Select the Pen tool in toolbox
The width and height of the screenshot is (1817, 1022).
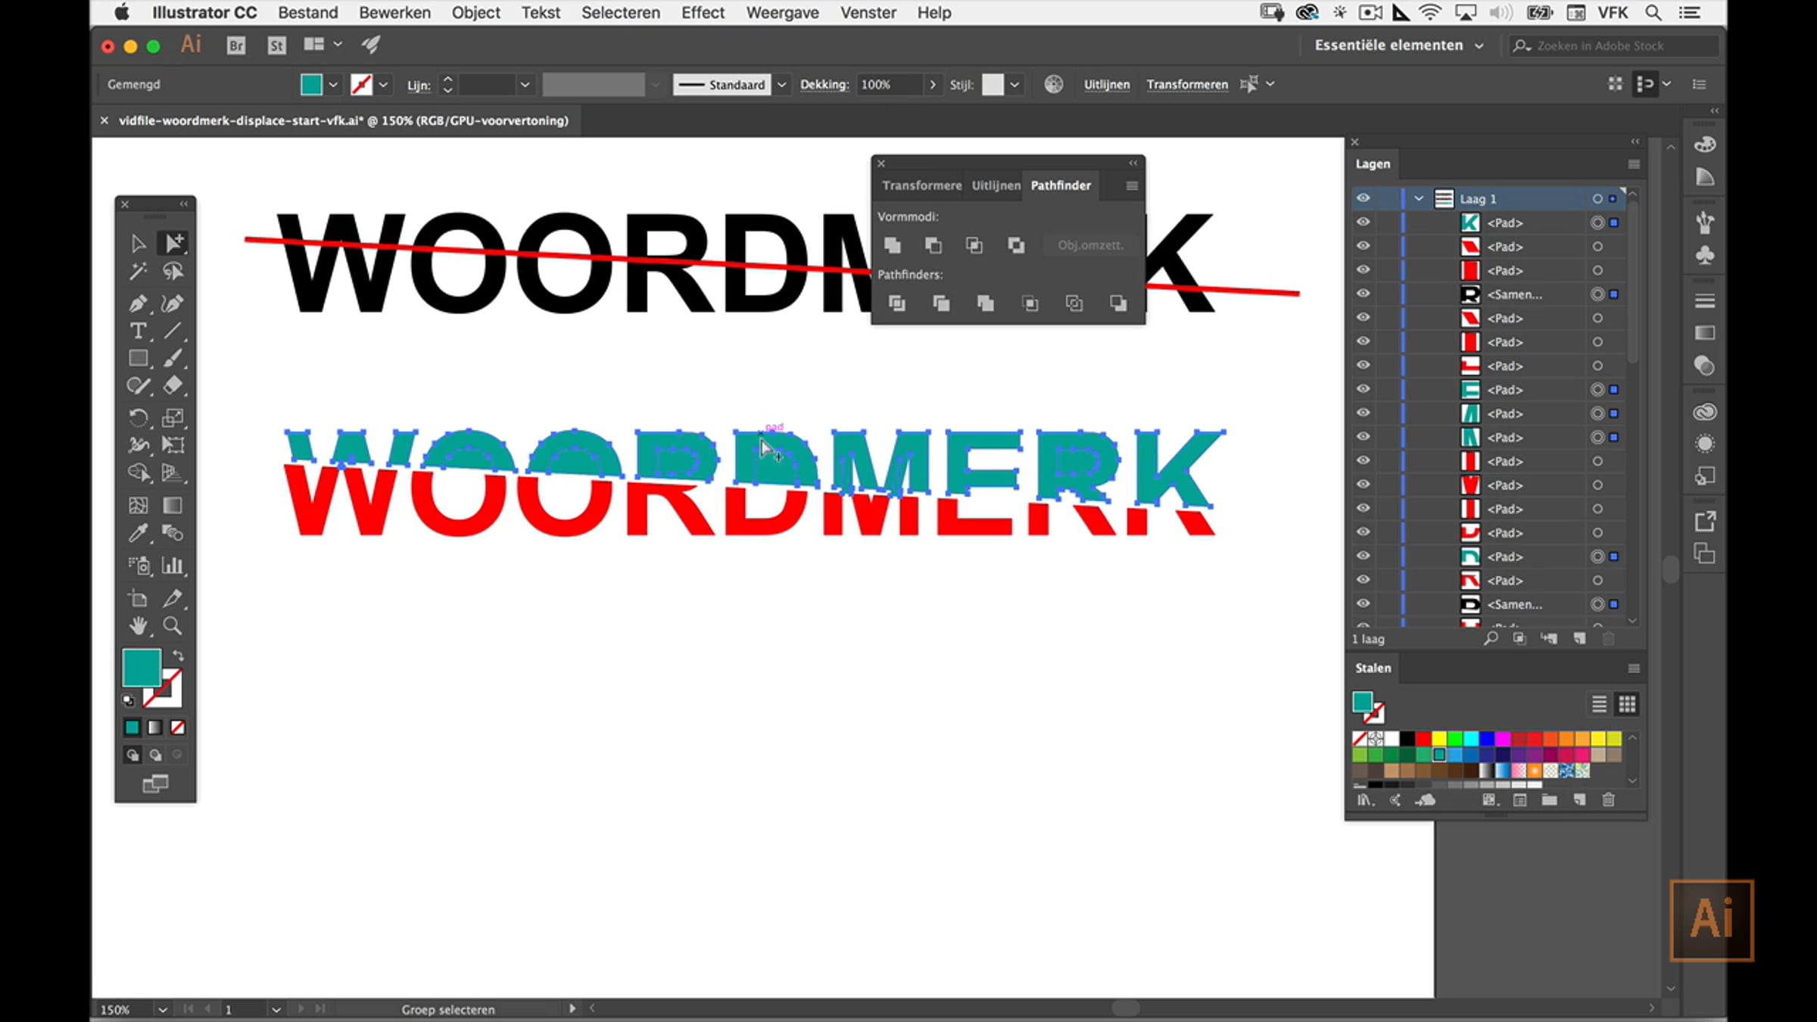pyautogui.click(x=138, y=304)
